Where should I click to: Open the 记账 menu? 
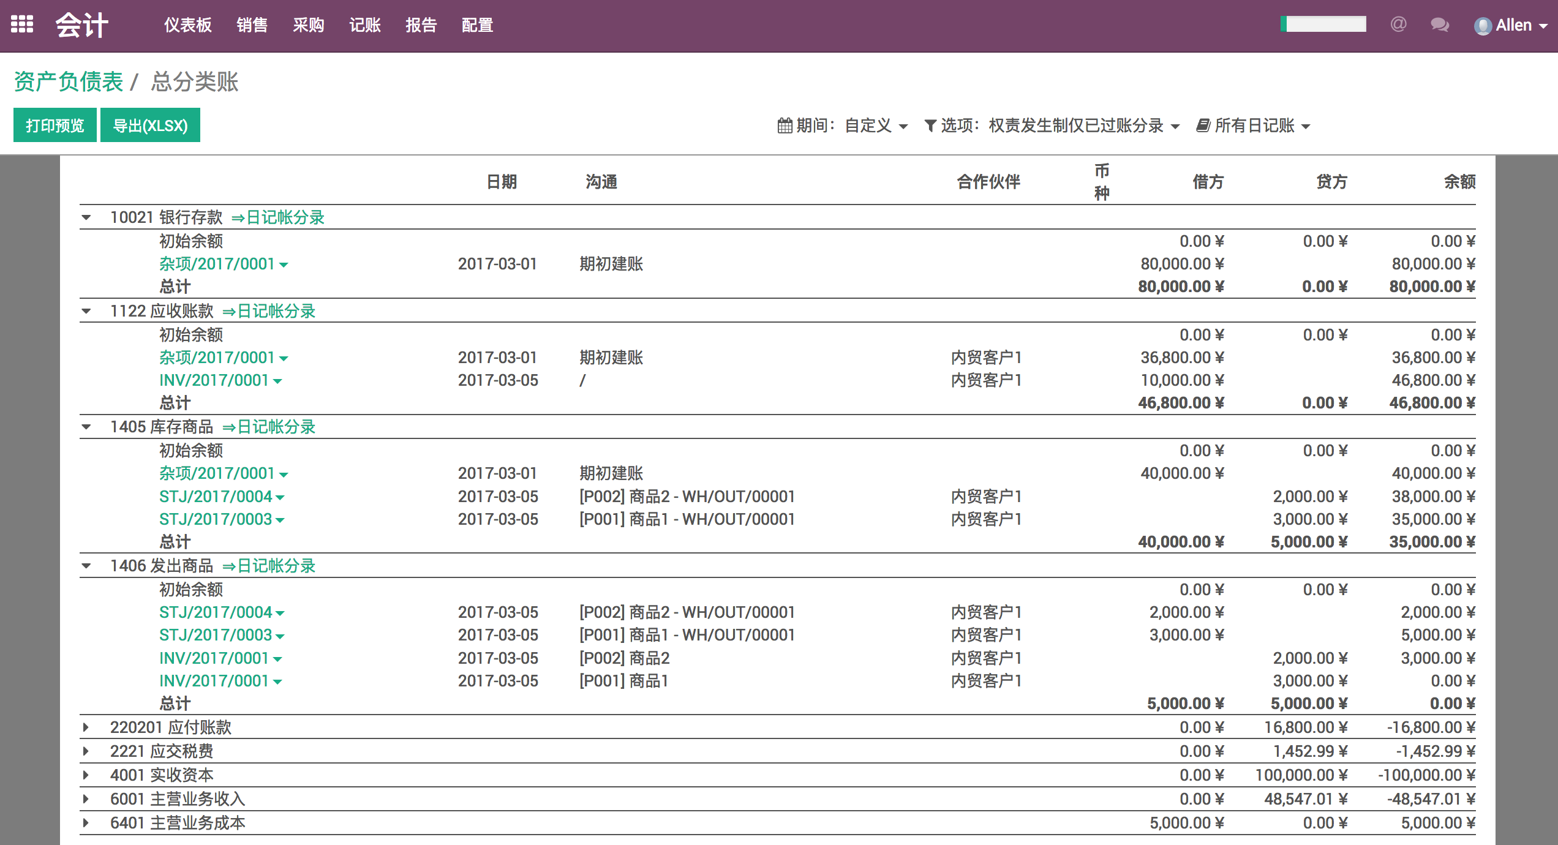pyautogui.click(x=364, y=25)
